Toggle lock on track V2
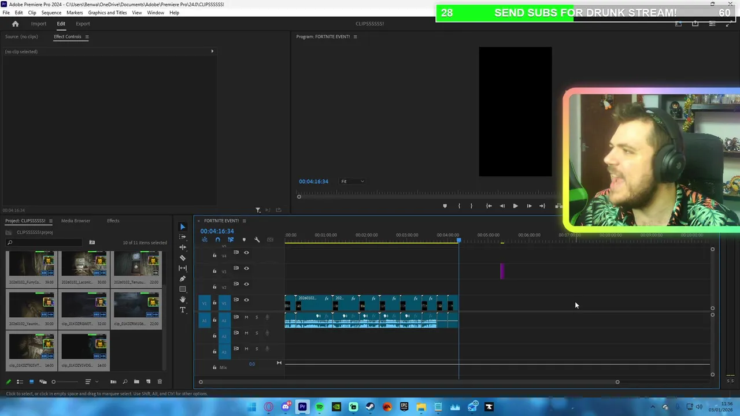The width and height of the screenshot is (740, 416). (214, 287)
